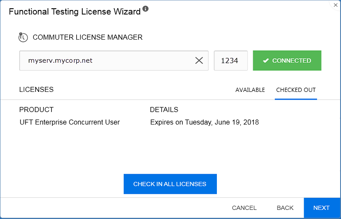341x219 pixels.
Task: Click the Cancel button
Action: coord(244,208)
